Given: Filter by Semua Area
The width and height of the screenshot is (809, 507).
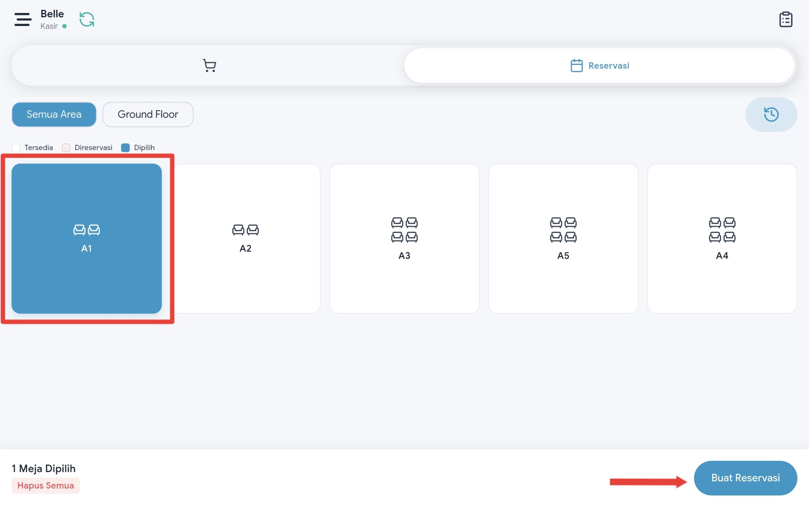Looking at the screenshot, I should (x=54, y=114).
